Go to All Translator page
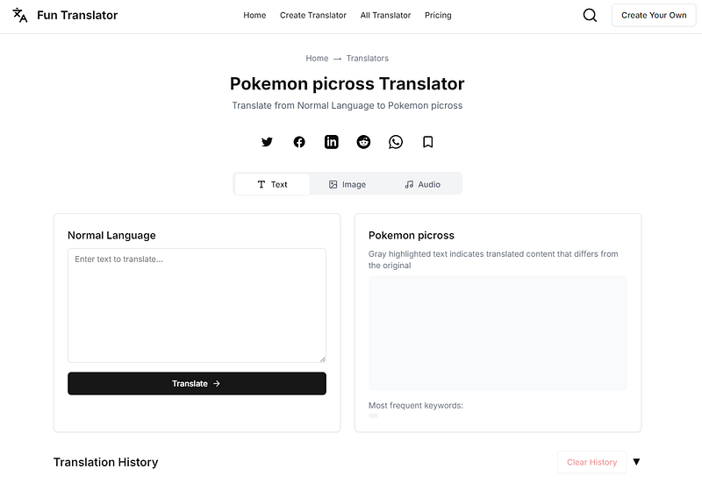 point(385,15)
